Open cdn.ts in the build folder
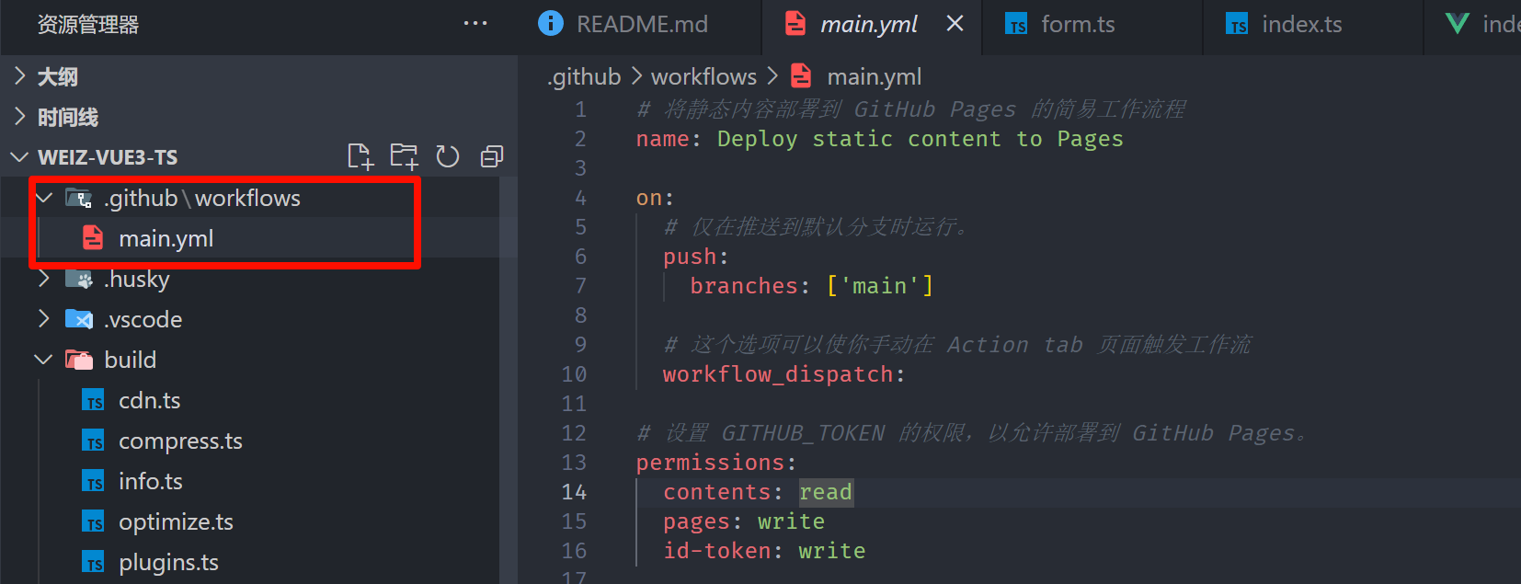The height and width of the screenshot is (584, 1521). [149, 400]
